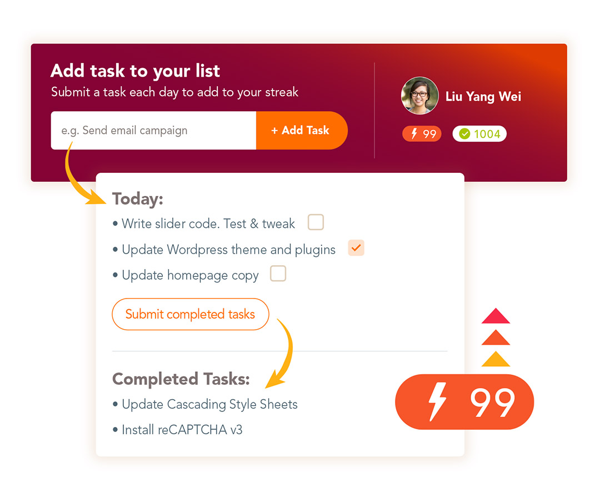This screenshot has width=600, height=492.
Task: Select the yellow bottom triangle
Action: (x=497, y=360)
